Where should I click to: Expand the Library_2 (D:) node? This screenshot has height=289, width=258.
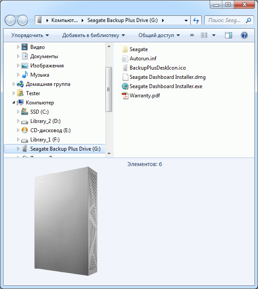point(18,121)
